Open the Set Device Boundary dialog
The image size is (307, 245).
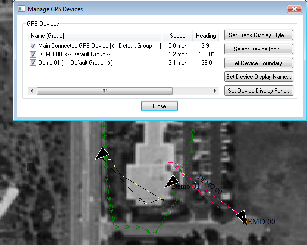pyautogui.click(x=259, y=63)
